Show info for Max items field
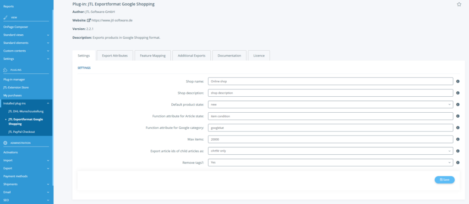The height and width of the screenshot is (204, 469). [x=458, y=139]
